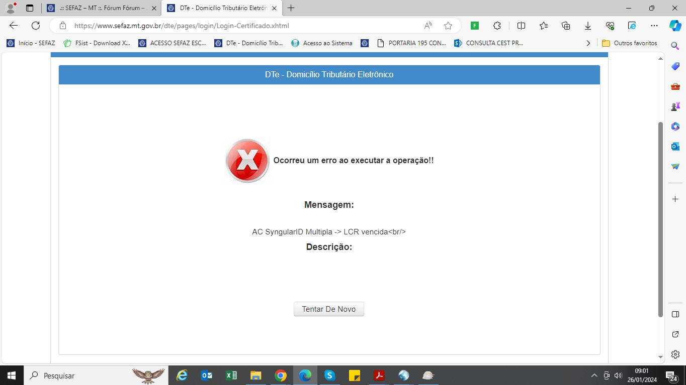Open the Início - SEFAZ bookmark
This screenshot has width=686, height=385.
tap(31, 43)
